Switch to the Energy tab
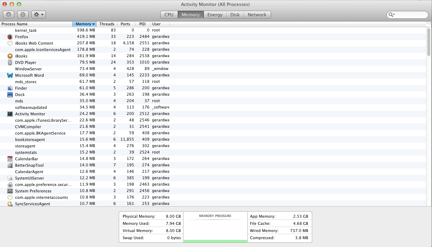The width and height of the screenshot is (432, 247). (x=215, y=15)
